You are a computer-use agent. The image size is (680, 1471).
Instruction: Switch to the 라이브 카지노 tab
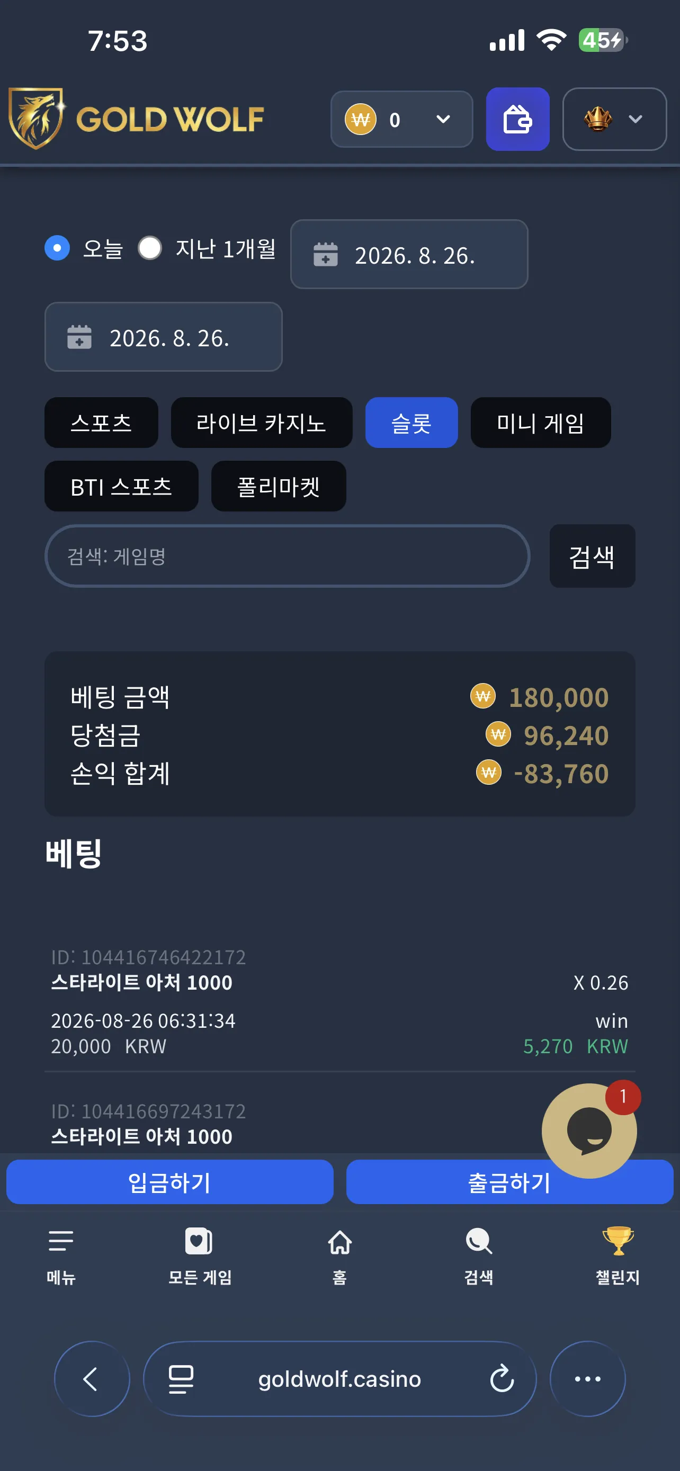coord(262,423)
